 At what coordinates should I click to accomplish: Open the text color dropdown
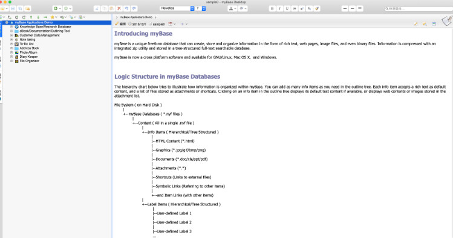point(233,8)
